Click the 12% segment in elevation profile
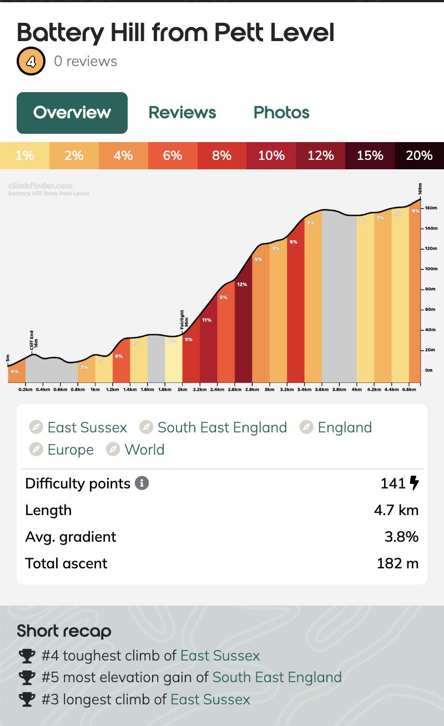 242,333
